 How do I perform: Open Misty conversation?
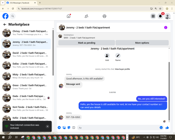[26, 76]
